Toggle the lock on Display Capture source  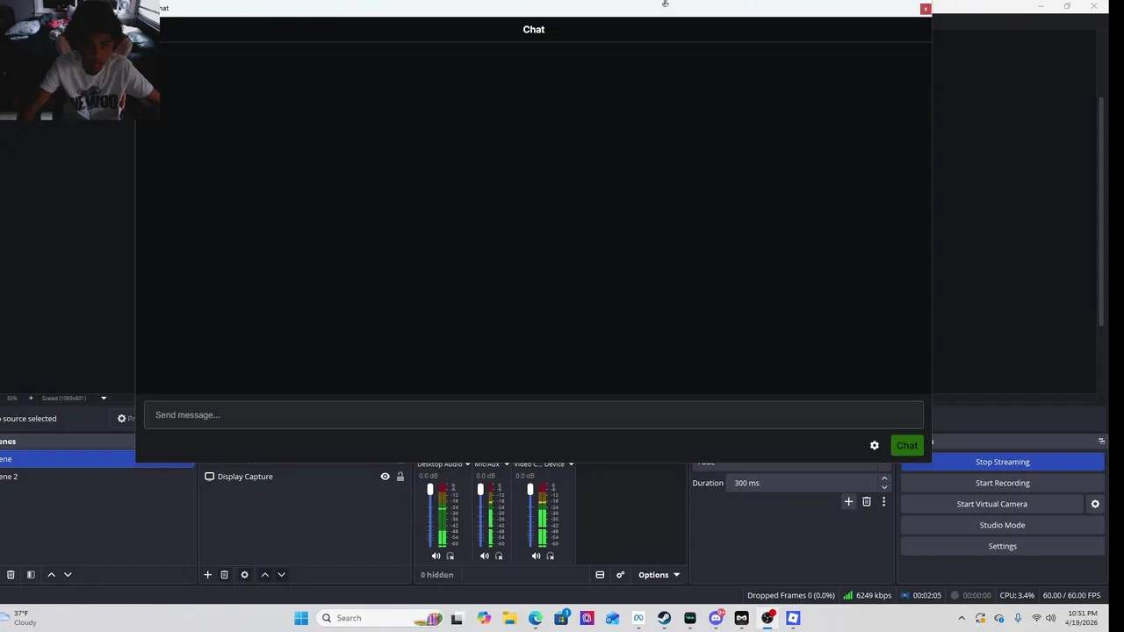(x=400, y=477)
